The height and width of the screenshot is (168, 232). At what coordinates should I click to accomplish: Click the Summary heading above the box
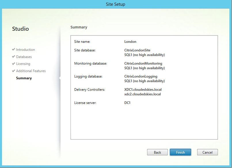point(79,27)
